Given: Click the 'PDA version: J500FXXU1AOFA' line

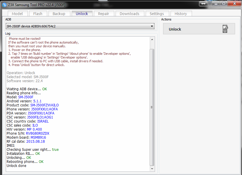Looking at the screenshot, I should (30, 113).
